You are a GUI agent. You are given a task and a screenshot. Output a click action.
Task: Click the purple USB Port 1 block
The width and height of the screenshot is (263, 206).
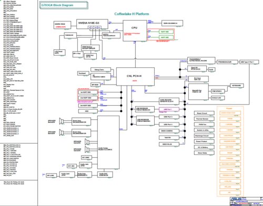[169, 109]
